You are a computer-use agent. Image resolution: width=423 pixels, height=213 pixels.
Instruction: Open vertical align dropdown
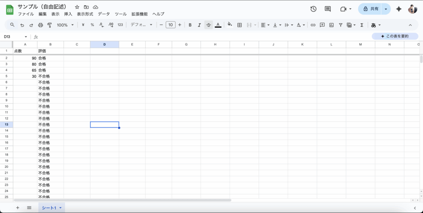tap(277, 25)
